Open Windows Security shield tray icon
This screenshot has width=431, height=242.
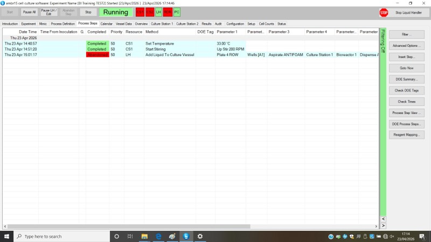[x=352, y=237]
